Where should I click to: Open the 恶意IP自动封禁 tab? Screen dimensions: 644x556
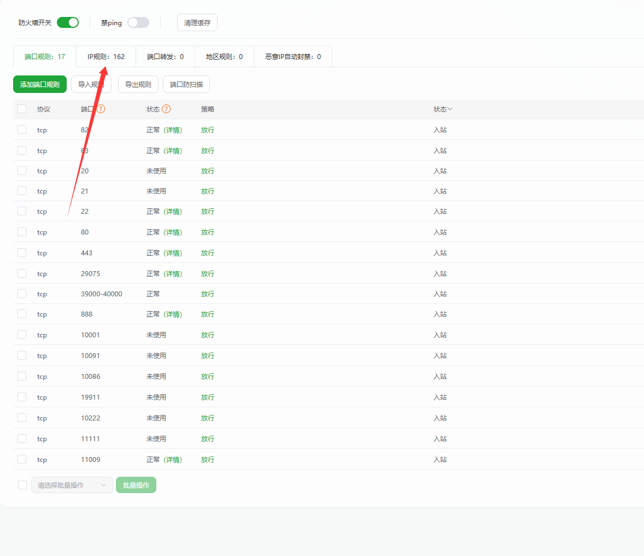(x=293, y=56)
